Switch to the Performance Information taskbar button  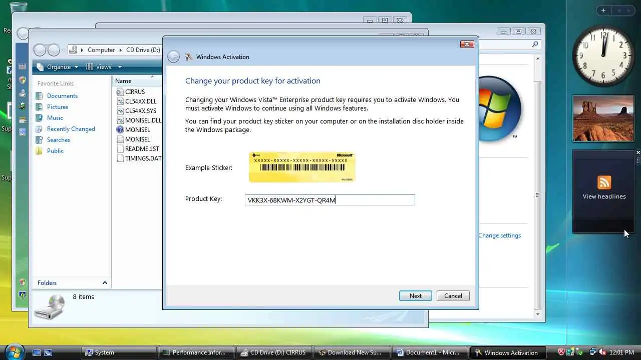197,352
